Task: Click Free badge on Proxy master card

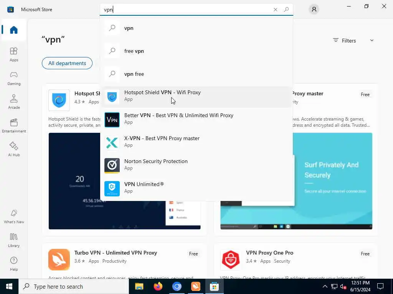Action: click(x=365, y=95)
